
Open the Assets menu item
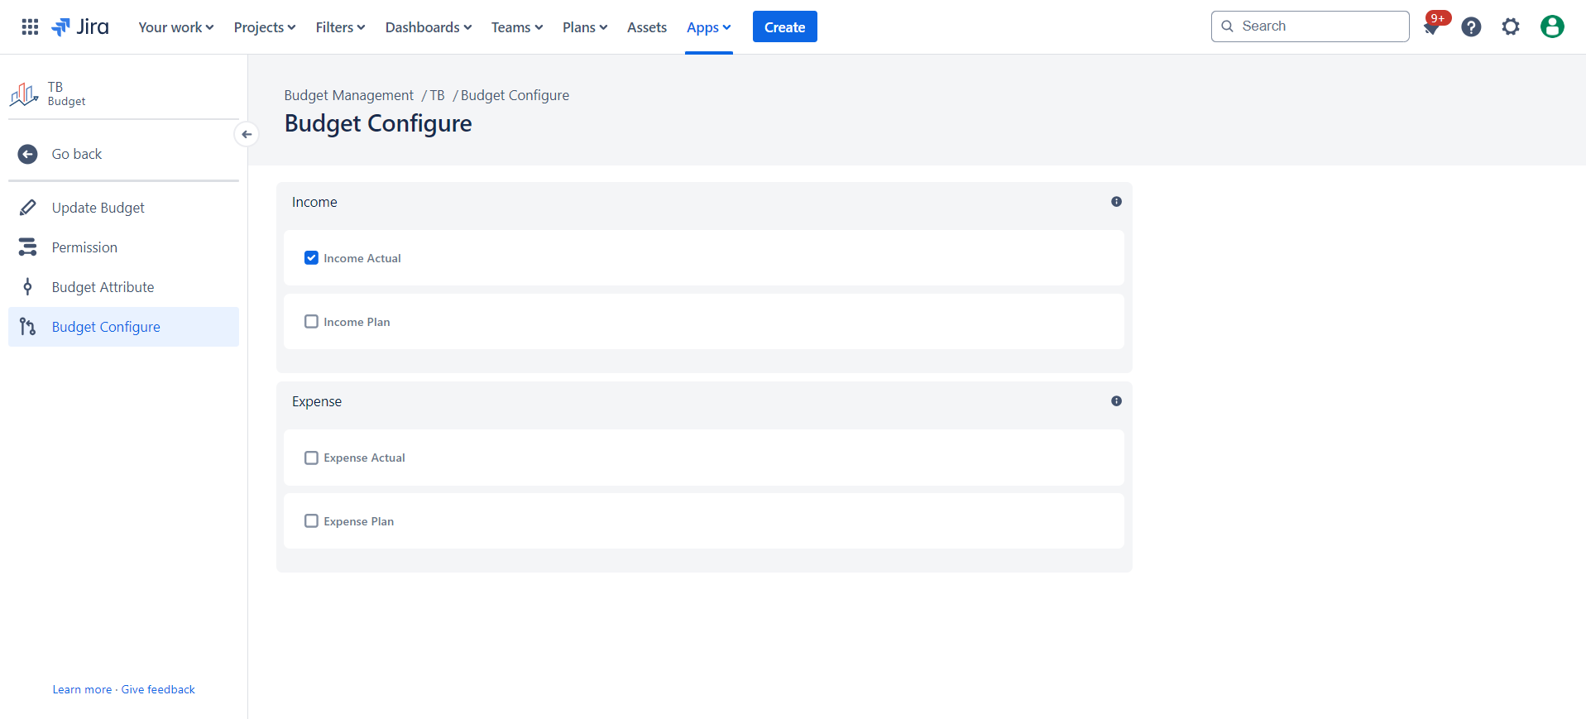(647, 27)
